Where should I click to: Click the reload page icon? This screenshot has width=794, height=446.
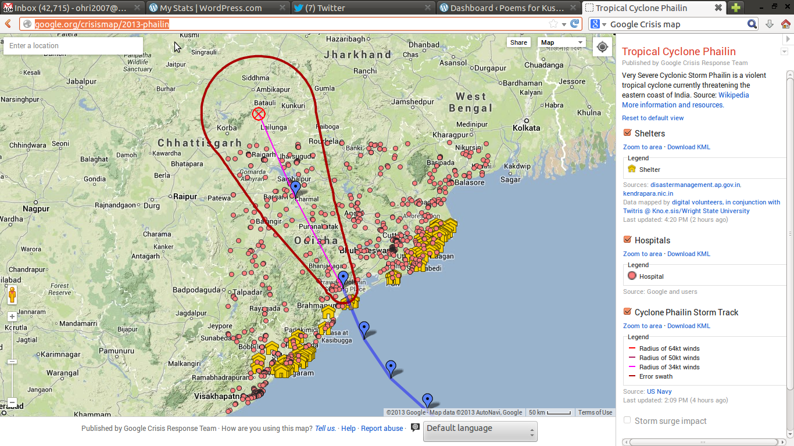pos(574,24)
